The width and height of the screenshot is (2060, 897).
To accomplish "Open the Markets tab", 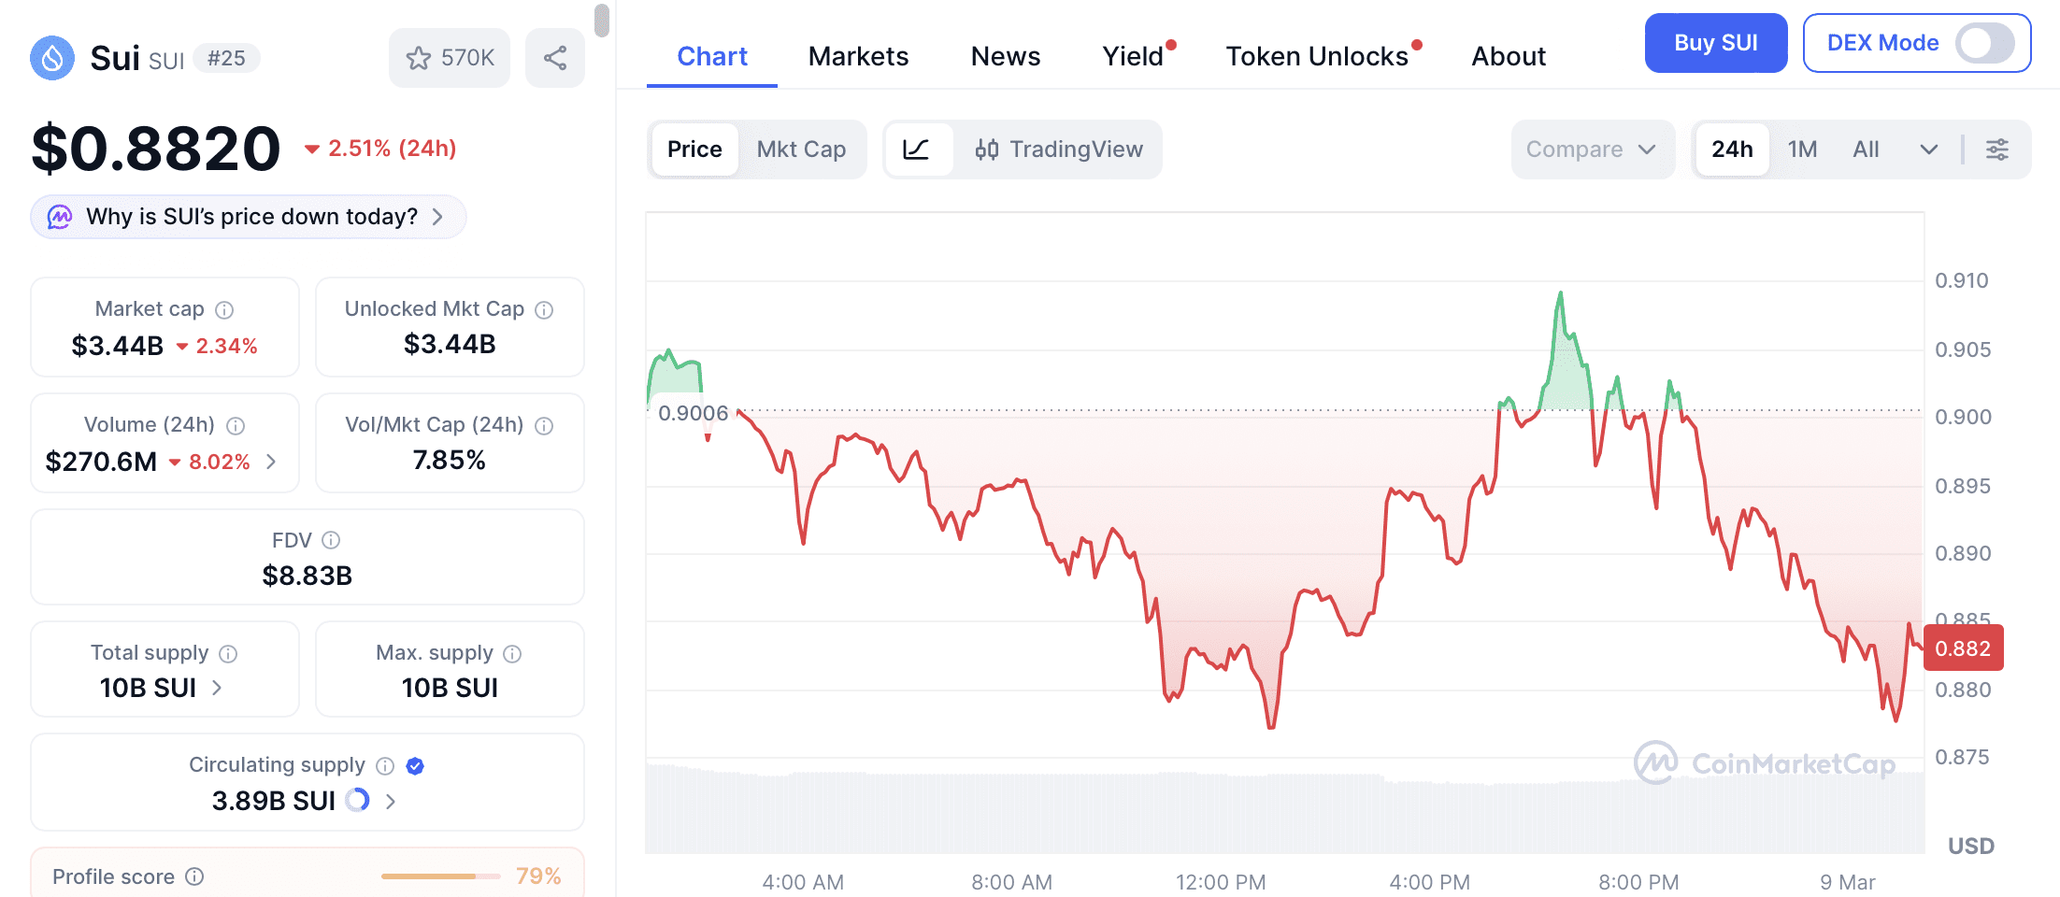I will 858,56.
